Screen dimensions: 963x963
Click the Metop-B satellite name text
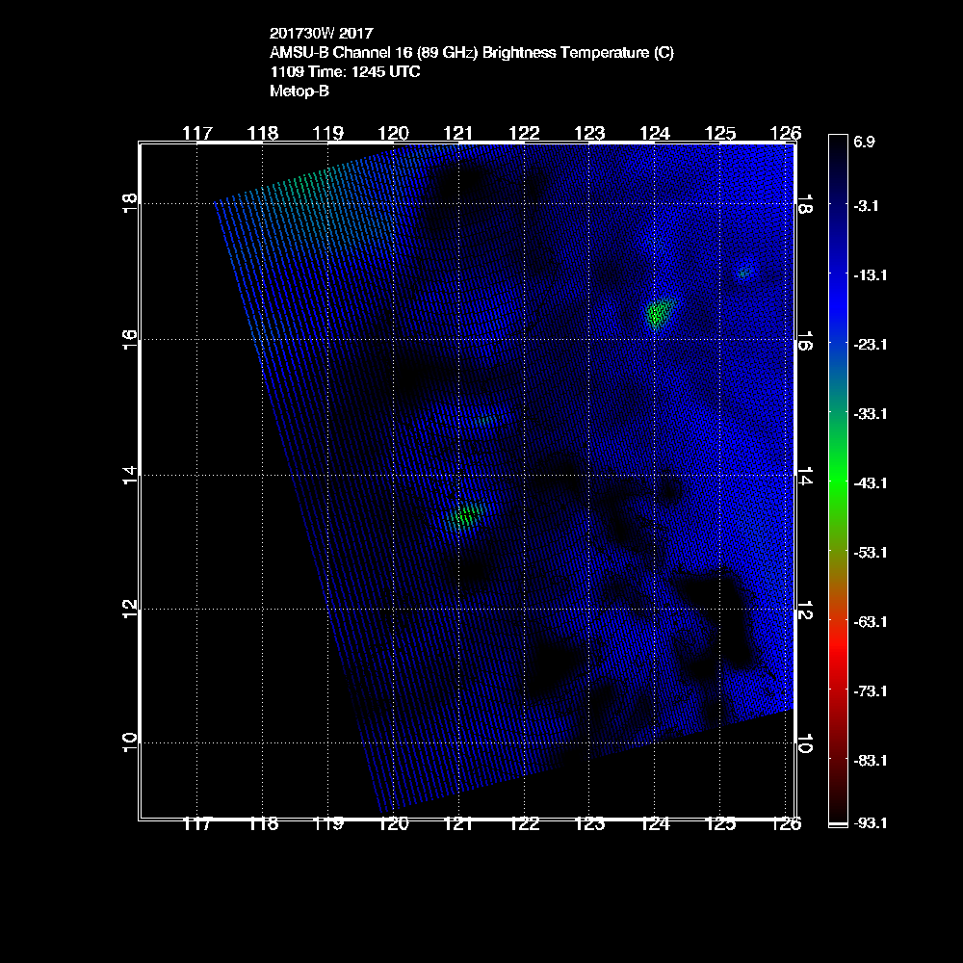pos(299,91)
